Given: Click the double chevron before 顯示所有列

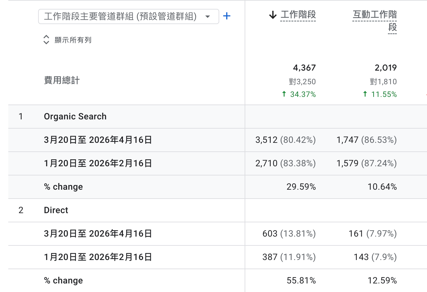Looking at the screenshot, I should 46,40.
